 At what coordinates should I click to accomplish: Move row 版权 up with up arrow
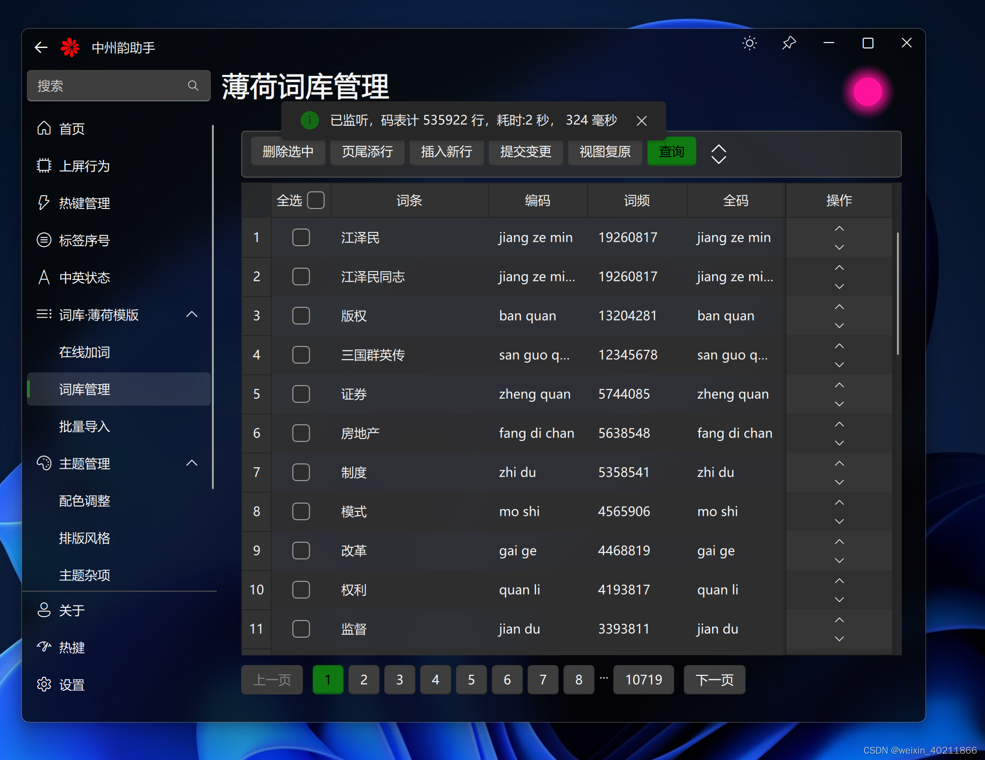(839, 307)
